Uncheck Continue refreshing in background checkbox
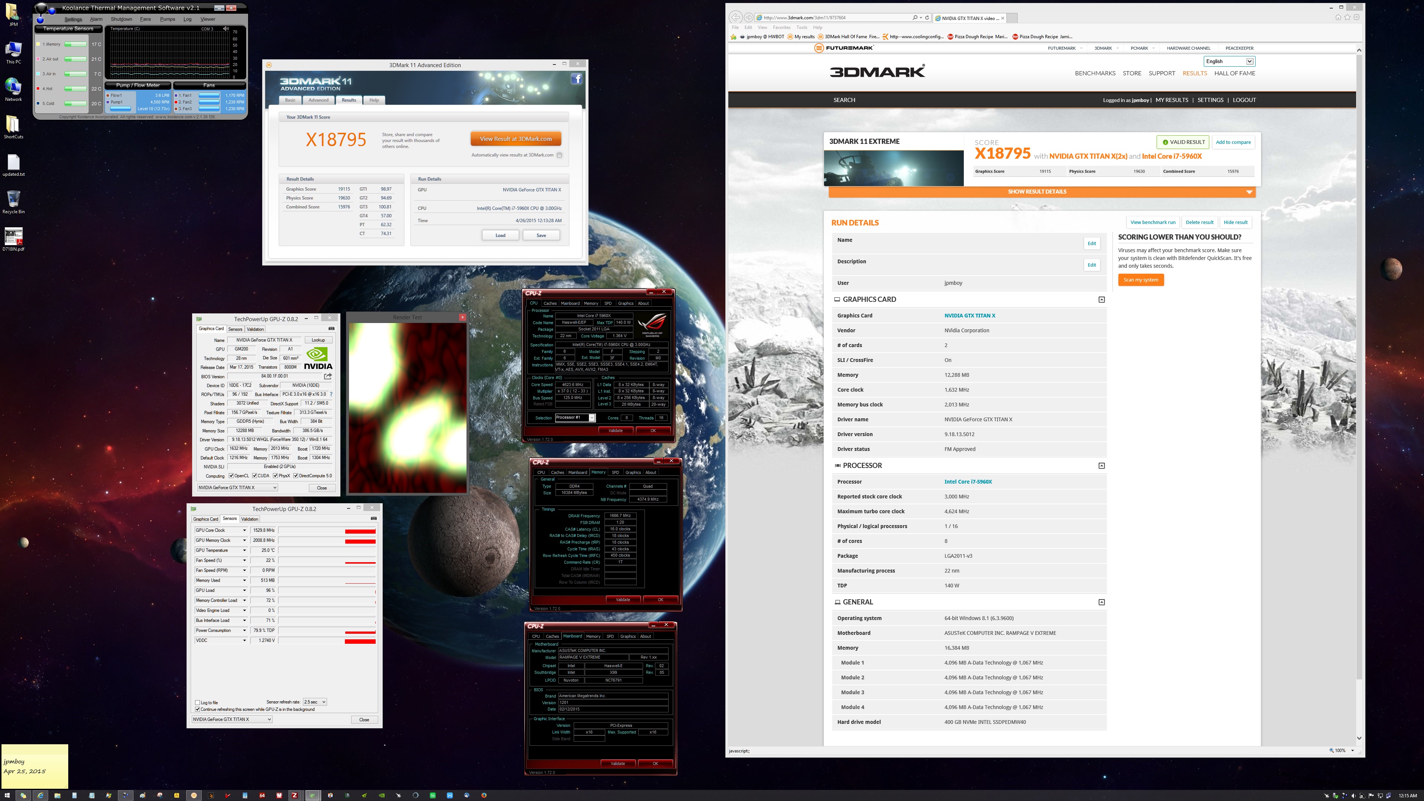This screenshot has width=1424, height=801. [x=197, y=709]
